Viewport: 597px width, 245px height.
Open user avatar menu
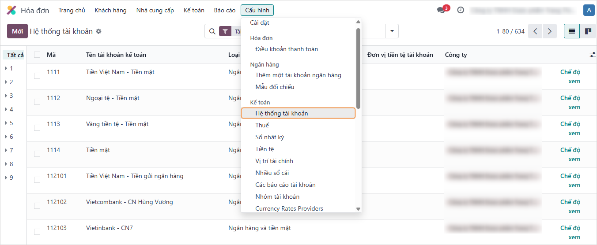(x=588, y=10)
